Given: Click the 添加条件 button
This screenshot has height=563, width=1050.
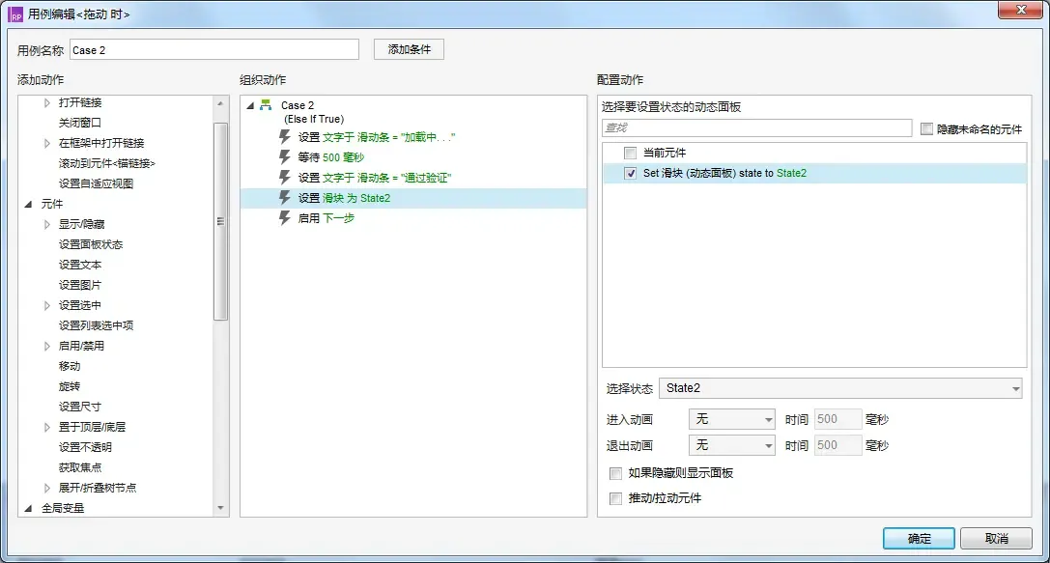Looking at the screenshot, I should pos(409,49).
